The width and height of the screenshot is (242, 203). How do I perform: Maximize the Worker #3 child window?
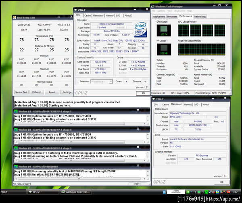click(138, 147)
